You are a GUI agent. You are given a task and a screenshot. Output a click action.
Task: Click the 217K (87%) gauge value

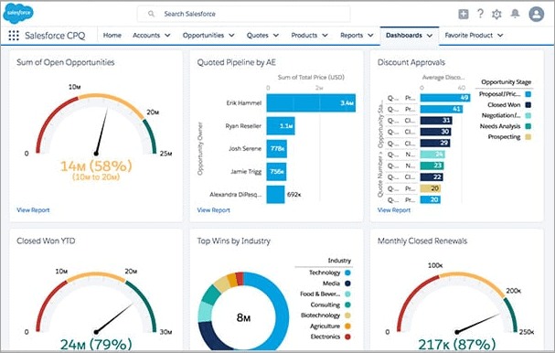[457, 345]
